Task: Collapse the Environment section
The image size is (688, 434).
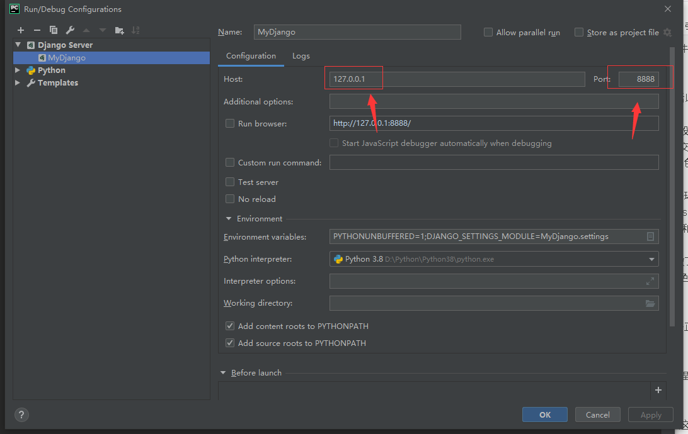Action: coord(229,218)
